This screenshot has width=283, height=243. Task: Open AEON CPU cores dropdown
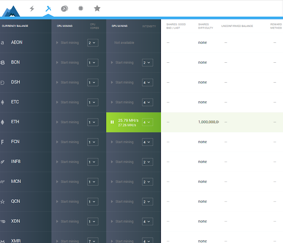(x=93, y=43)
